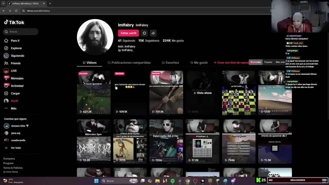
Task: Open the chess video 'ya fue todo'
Action: point(239,93)
